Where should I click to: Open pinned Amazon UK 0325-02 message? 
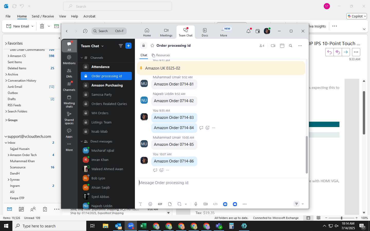click(x=221, y=68)
